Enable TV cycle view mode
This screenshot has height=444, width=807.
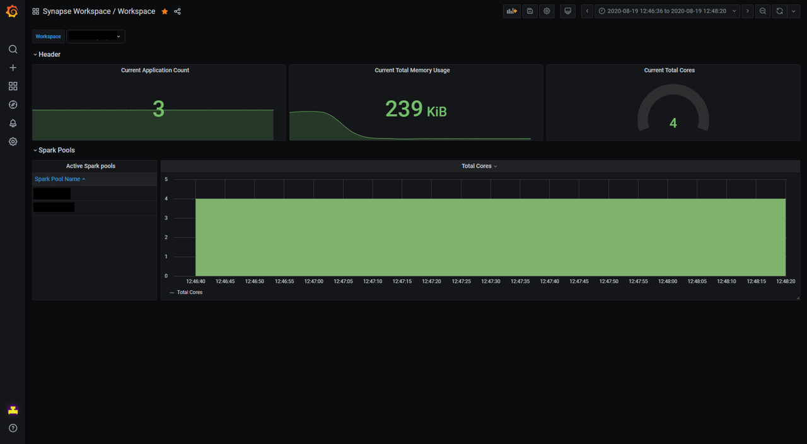[567, 11]
